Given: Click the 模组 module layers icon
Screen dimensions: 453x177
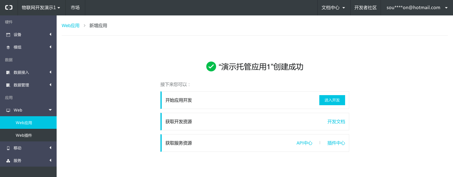Looking at the screenshot, I should (x=8, y=47).
